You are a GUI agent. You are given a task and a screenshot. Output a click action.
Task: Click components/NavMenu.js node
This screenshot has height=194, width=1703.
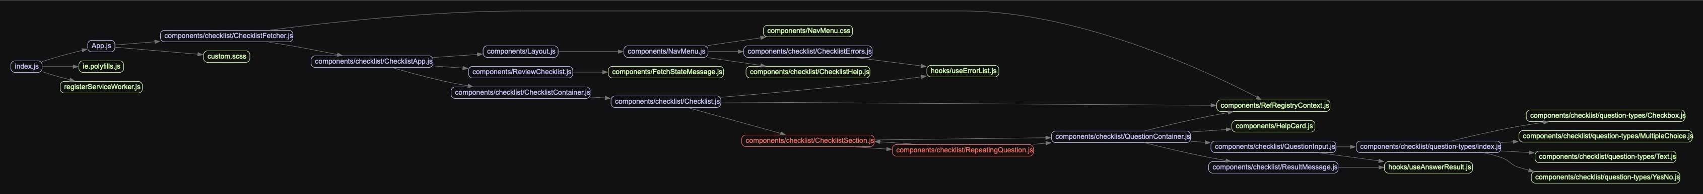[x=666, y=51]
